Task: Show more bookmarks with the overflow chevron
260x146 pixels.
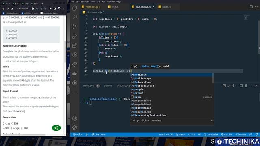Action: click(x=63, y=13)
